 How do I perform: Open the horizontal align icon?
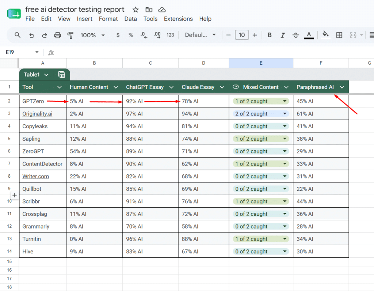tap(371, 35)
